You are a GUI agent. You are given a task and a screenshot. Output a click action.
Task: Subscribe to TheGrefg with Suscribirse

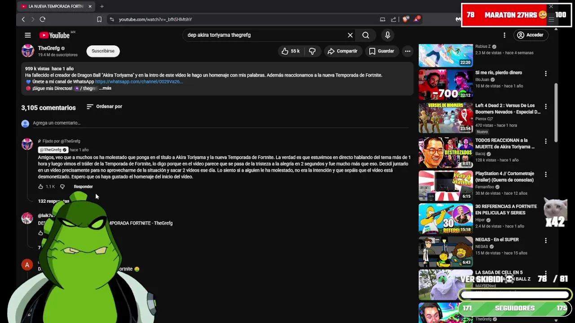[x=103, y=51]
